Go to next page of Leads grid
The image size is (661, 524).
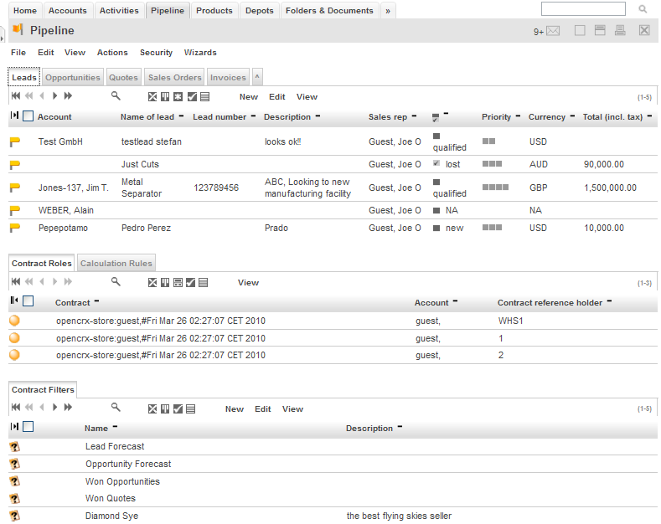tap(54, 96)
